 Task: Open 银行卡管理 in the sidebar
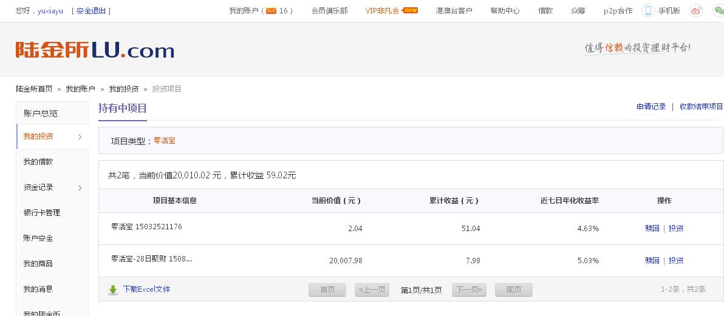41,213
